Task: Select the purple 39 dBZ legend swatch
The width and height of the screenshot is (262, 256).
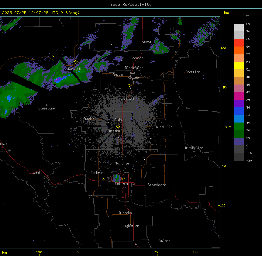Action: click(x=239, y=103)
